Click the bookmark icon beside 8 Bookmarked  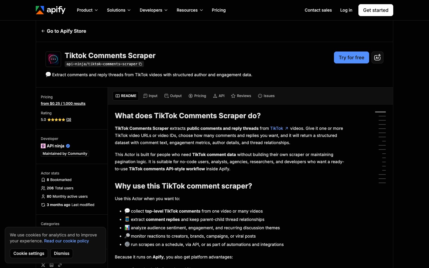pyautogui.click(x=43, y=180)
